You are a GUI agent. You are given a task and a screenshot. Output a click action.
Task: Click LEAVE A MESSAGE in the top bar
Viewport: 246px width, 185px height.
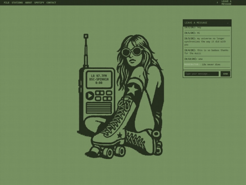pyautogui.click(x=226, y=3)
